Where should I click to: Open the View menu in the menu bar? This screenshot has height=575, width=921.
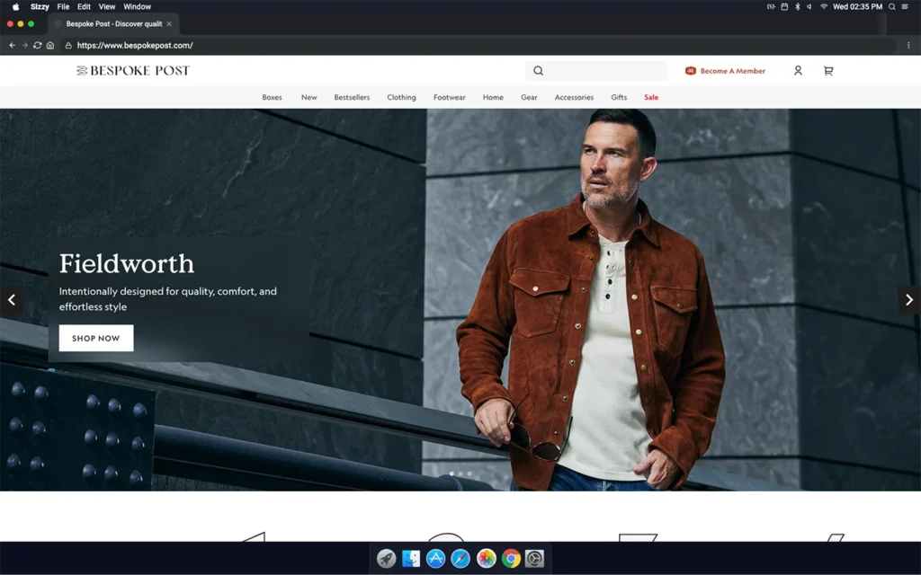[107, 6]
